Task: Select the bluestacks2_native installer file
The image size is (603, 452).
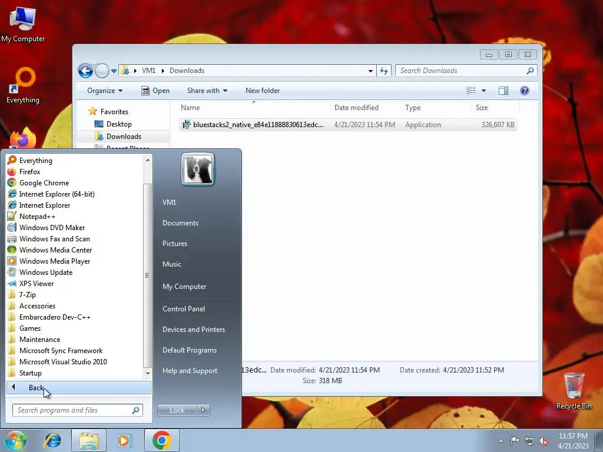Action: click(x=347, y=125)
